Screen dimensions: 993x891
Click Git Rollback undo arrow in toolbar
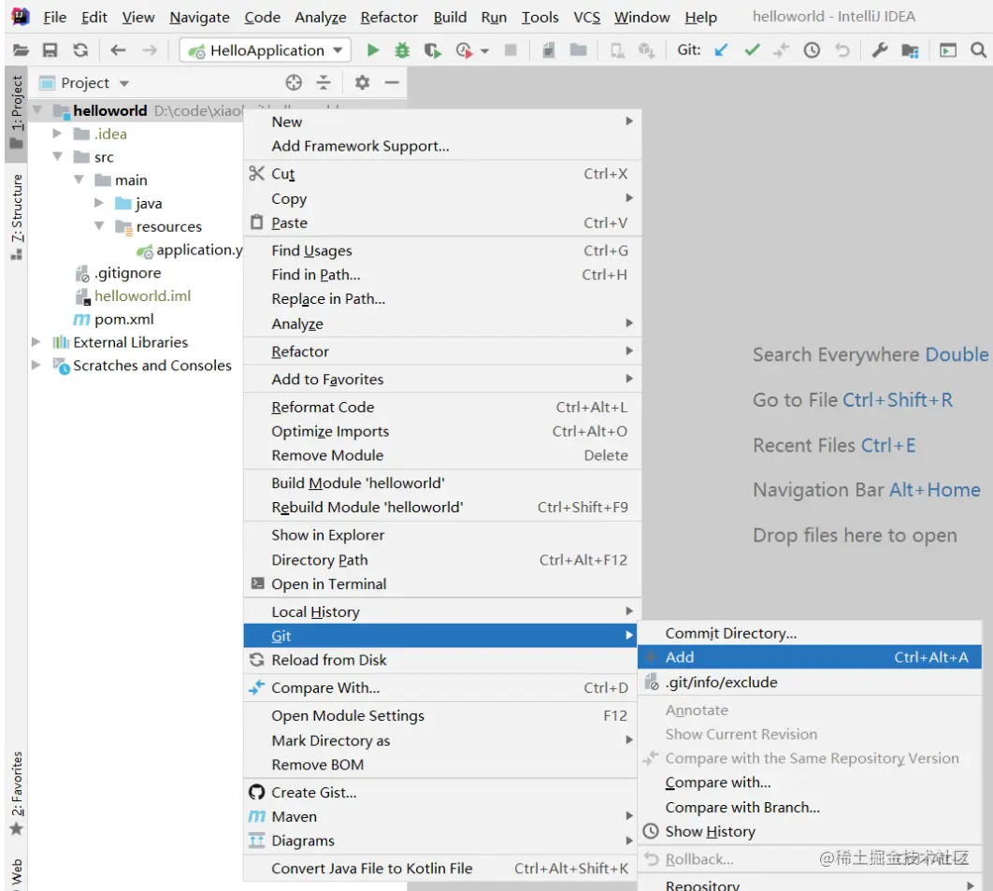842,50
